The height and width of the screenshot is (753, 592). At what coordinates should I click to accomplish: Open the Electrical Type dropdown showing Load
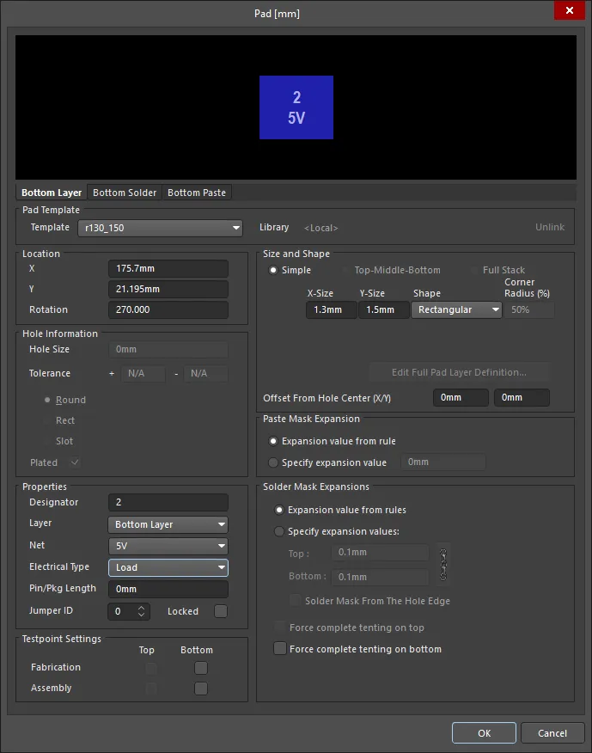pos(168,567)
